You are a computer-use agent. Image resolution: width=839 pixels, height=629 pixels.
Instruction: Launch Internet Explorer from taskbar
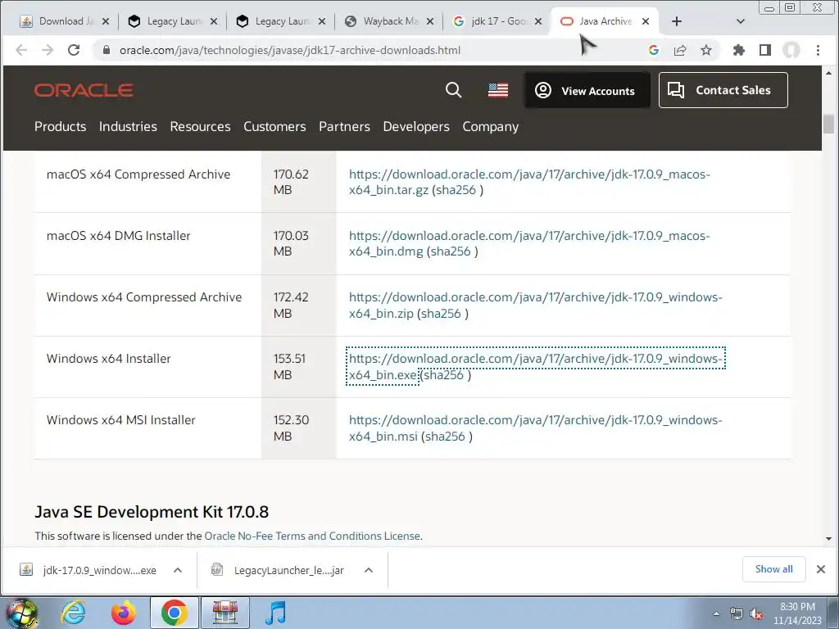coord(73,613)
